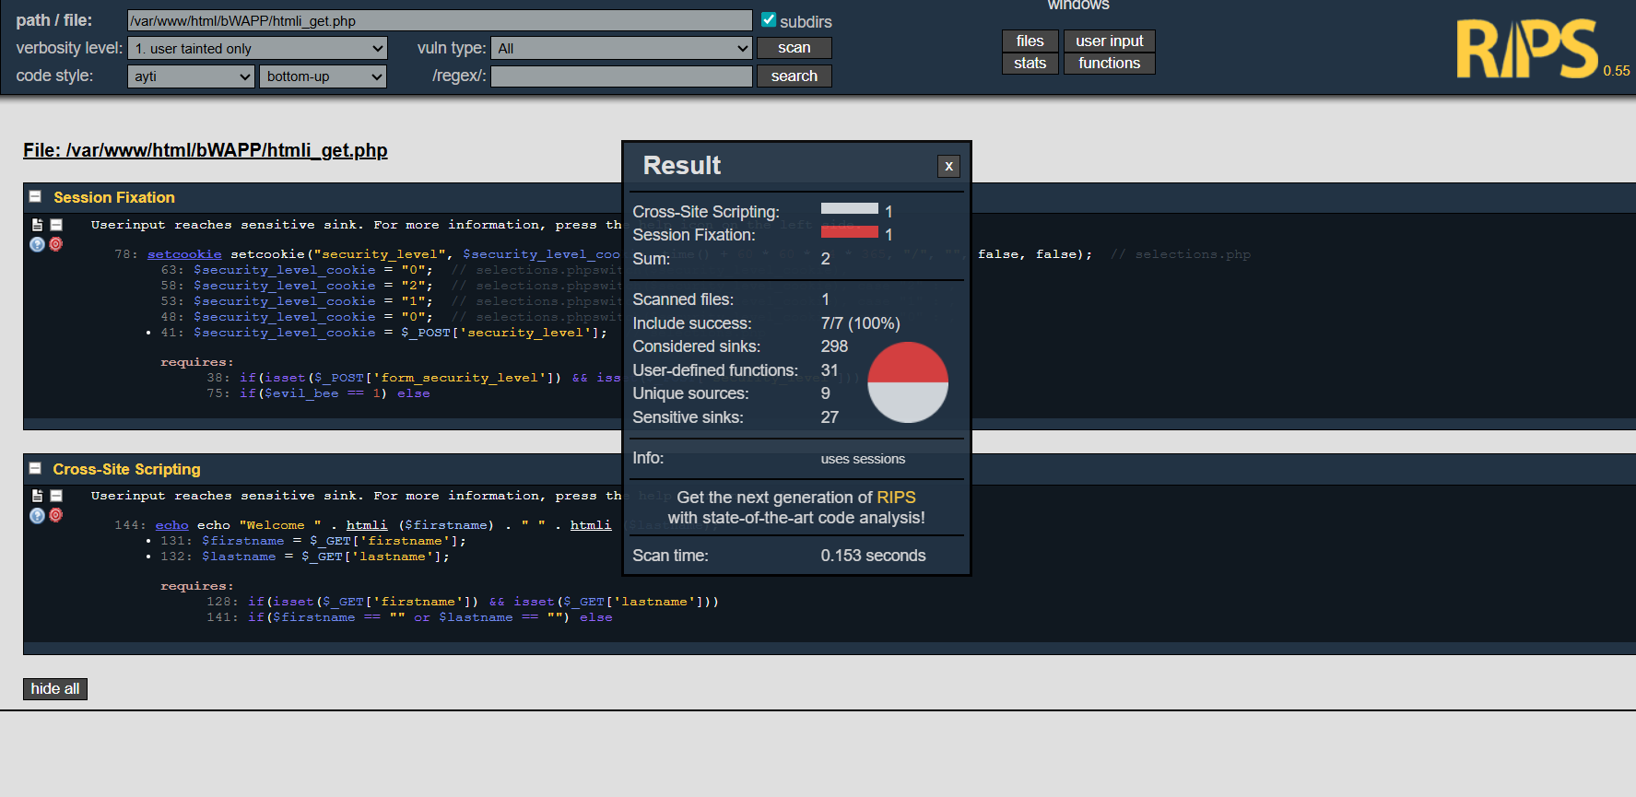Collapse the Cross-Site Scripting section header
The image size is (1636, 797).
tap(35, 468)
